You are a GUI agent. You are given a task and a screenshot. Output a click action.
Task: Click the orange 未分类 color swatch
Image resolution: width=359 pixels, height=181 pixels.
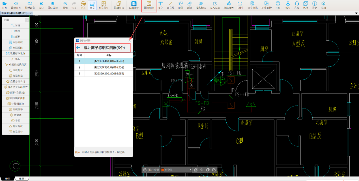click(x=163, y=170)
